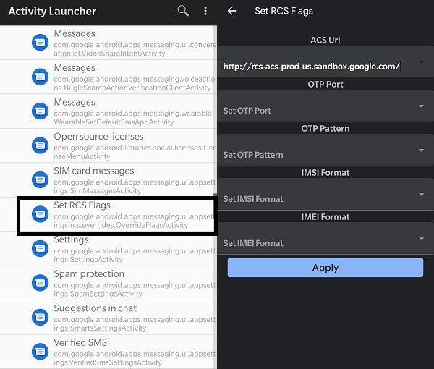This screenshot has width=434, height=369.
Task: Click the Apply button
Action: 325,268
